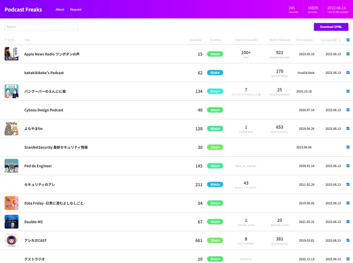Focus the Search input field

pos(41,27)
